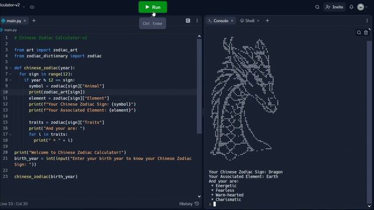This screenshot has width=374, height=210.
Task: Click the cloud sync status icon
Action: coord(32,7)
